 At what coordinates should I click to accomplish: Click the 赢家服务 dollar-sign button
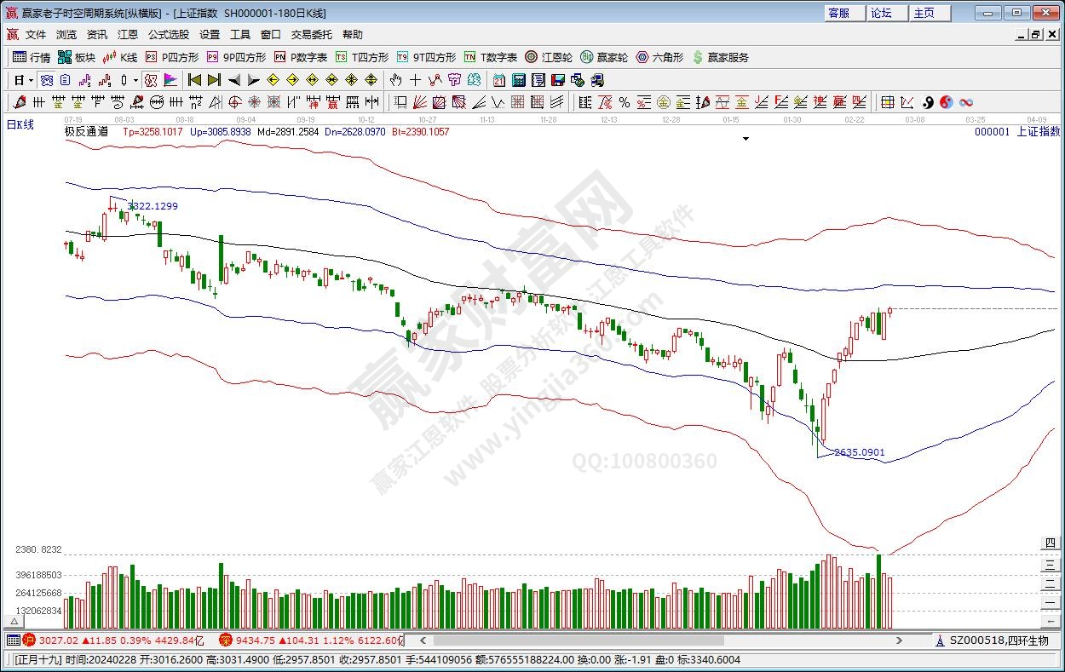click(x=720, y=57)
